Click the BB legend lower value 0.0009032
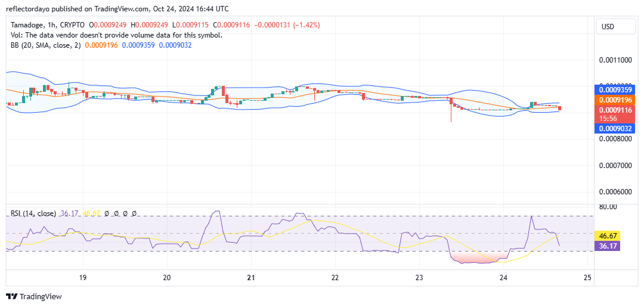The image size is (644, 307). pyautogui.click(x=175, y=45)
